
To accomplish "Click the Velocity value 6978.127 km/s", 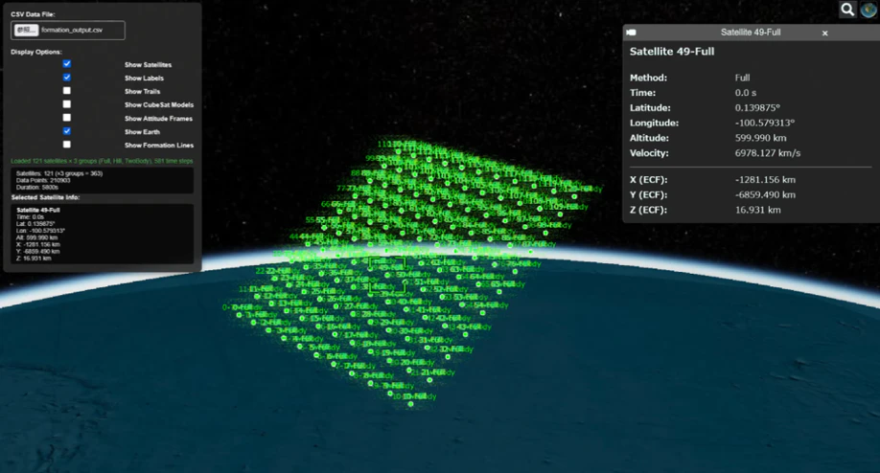I will point(767,153).
